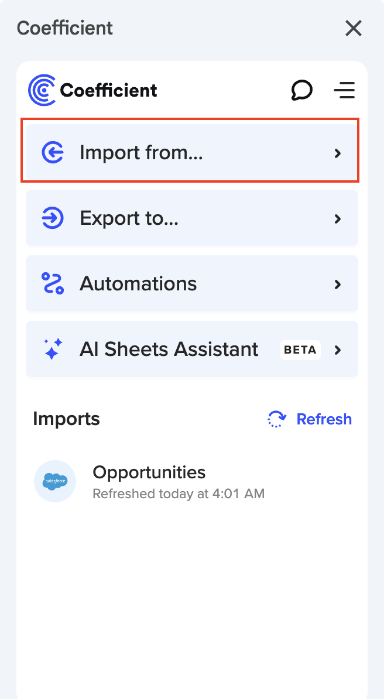The image size is (384, 699).
Task: Select the AI Sheets Assistant label
Action: pos(169,349)
